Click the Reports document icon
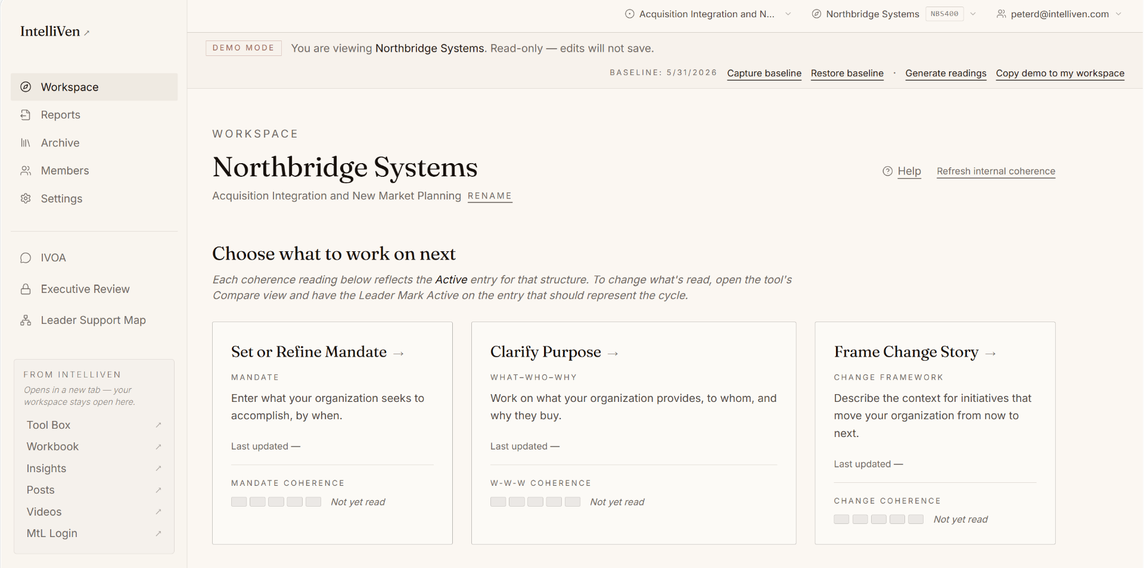This screenshot has width=1144, height=568. point(26,115)
